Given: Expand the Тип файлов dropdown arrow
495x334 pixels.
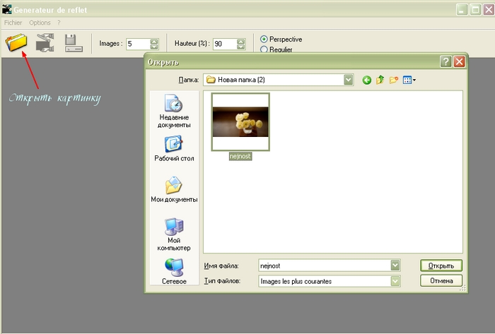Looking at the screenshot, I should coord(395,281).
